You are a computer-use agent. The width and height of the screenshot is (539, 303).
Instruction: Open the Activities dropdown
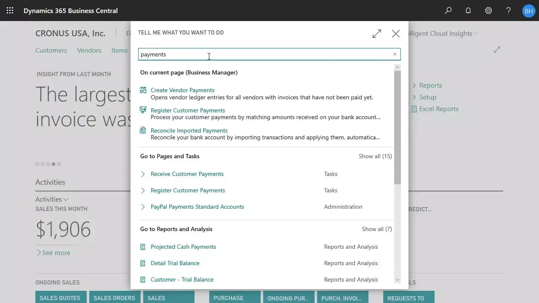tap(52, 199)
